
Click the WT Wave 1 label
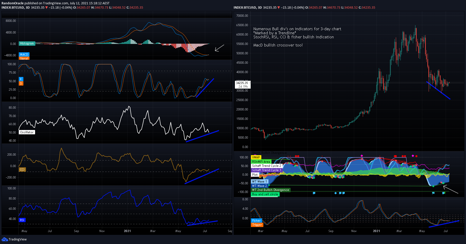click(260, 181)
